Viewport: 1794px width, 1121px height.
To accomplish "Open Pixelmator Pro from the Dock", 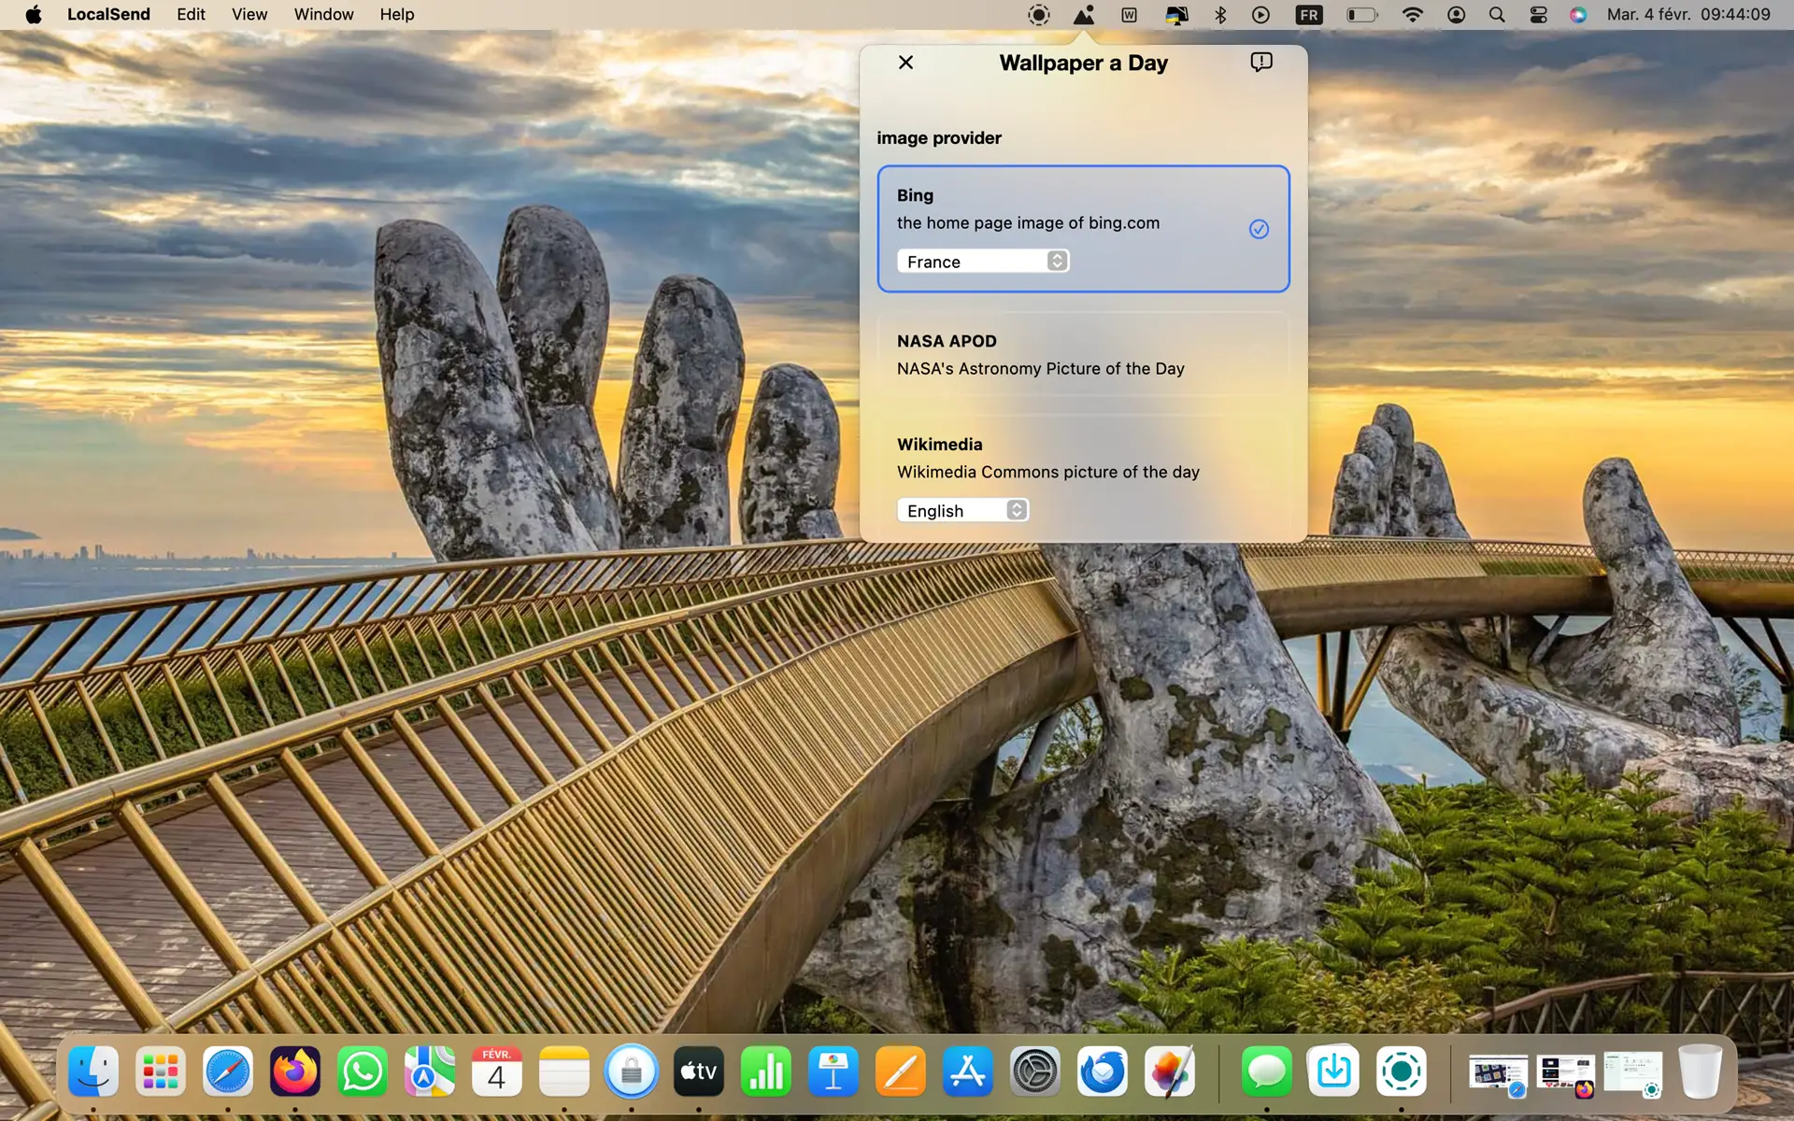I will point(1170,1071).
